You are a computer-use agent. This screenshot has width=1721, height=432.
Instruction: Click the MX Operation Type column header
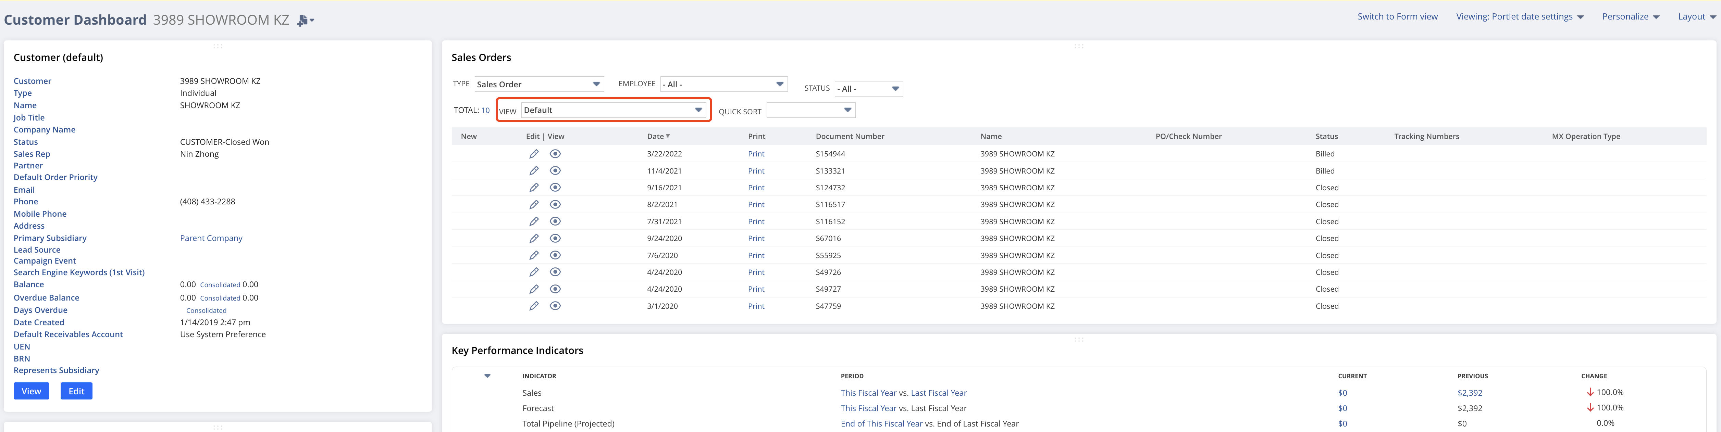coord(1585,136)
